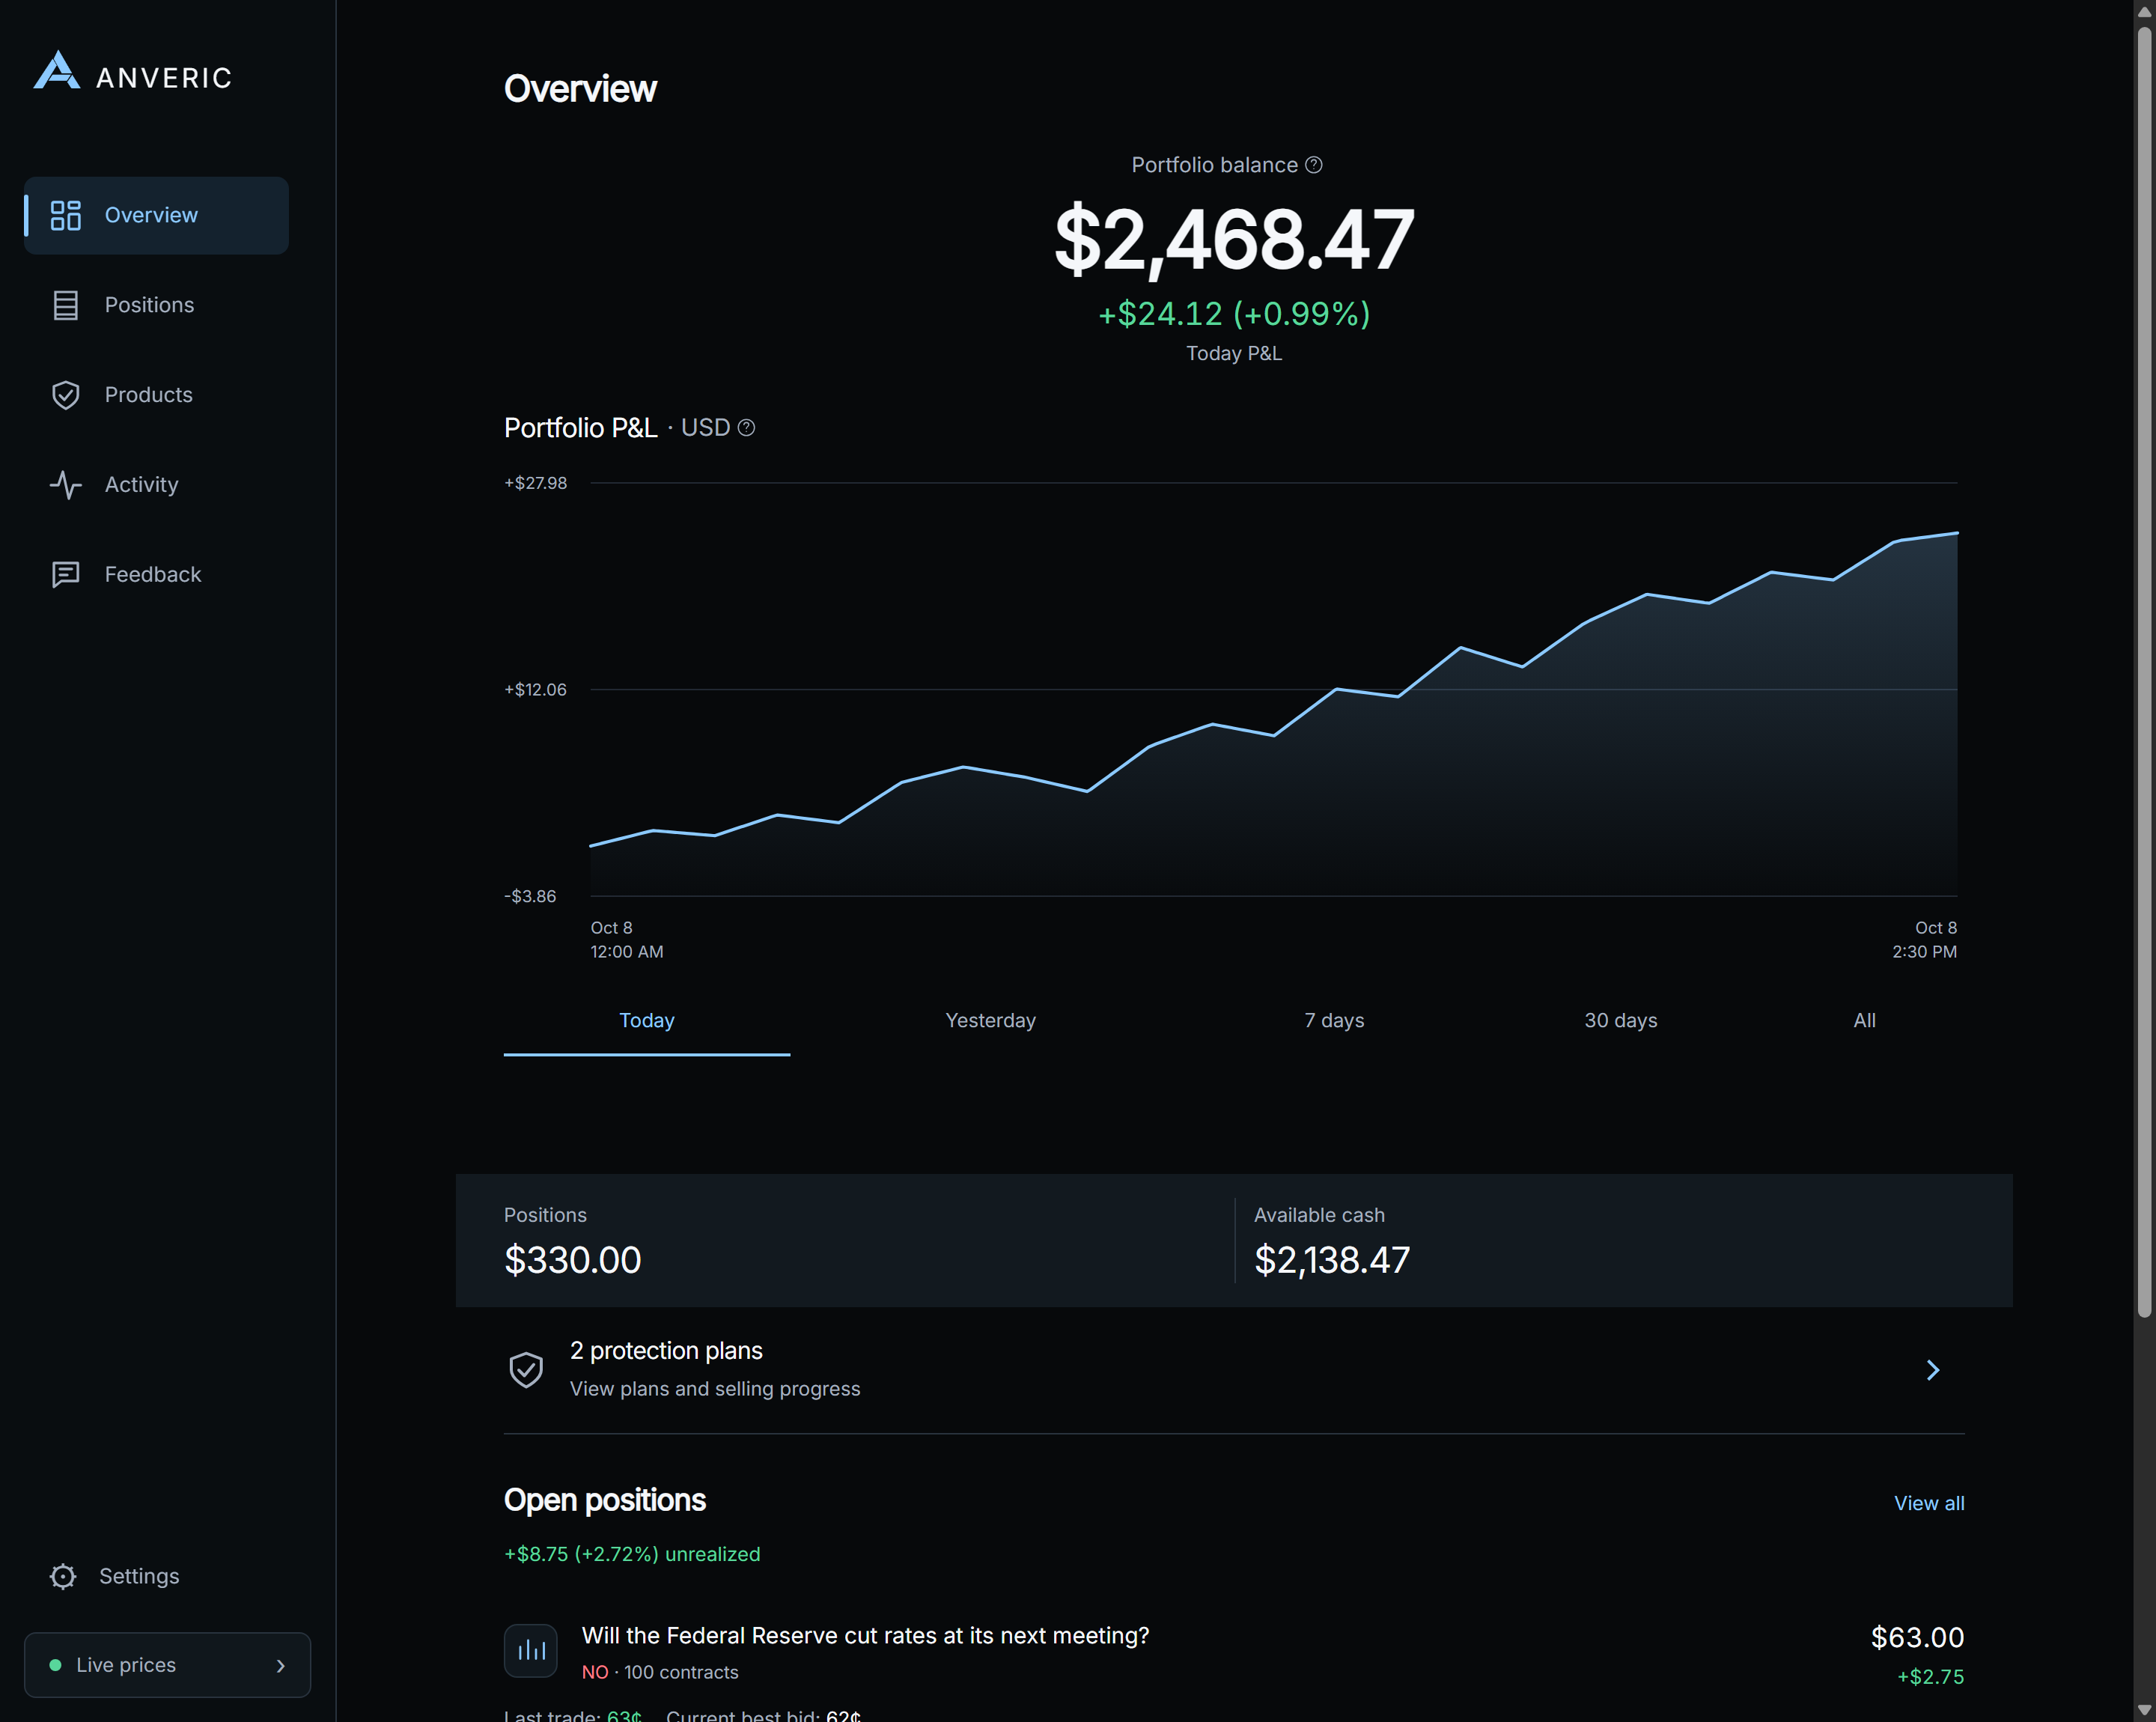Click the 2 protection plans title
Image resolution: width=2156 pixels, height=1722 pixels.
666,1351
